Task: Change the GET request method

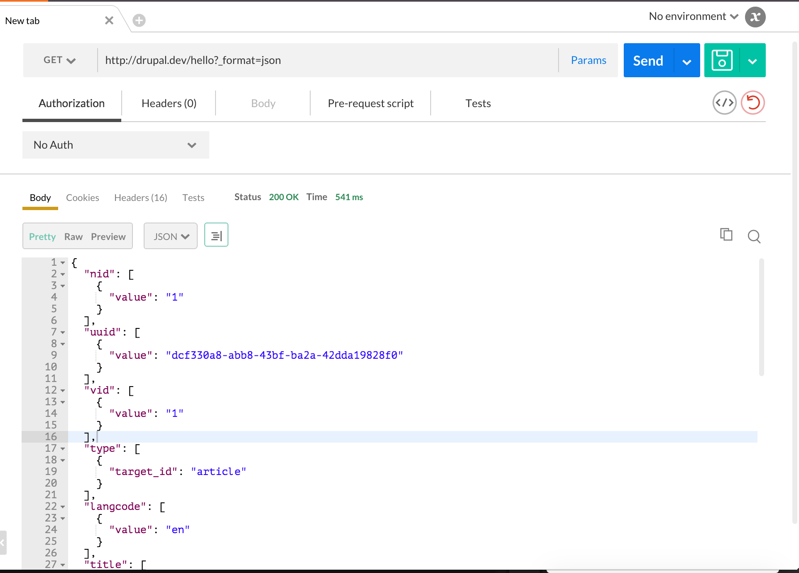Action: (60, 60)
